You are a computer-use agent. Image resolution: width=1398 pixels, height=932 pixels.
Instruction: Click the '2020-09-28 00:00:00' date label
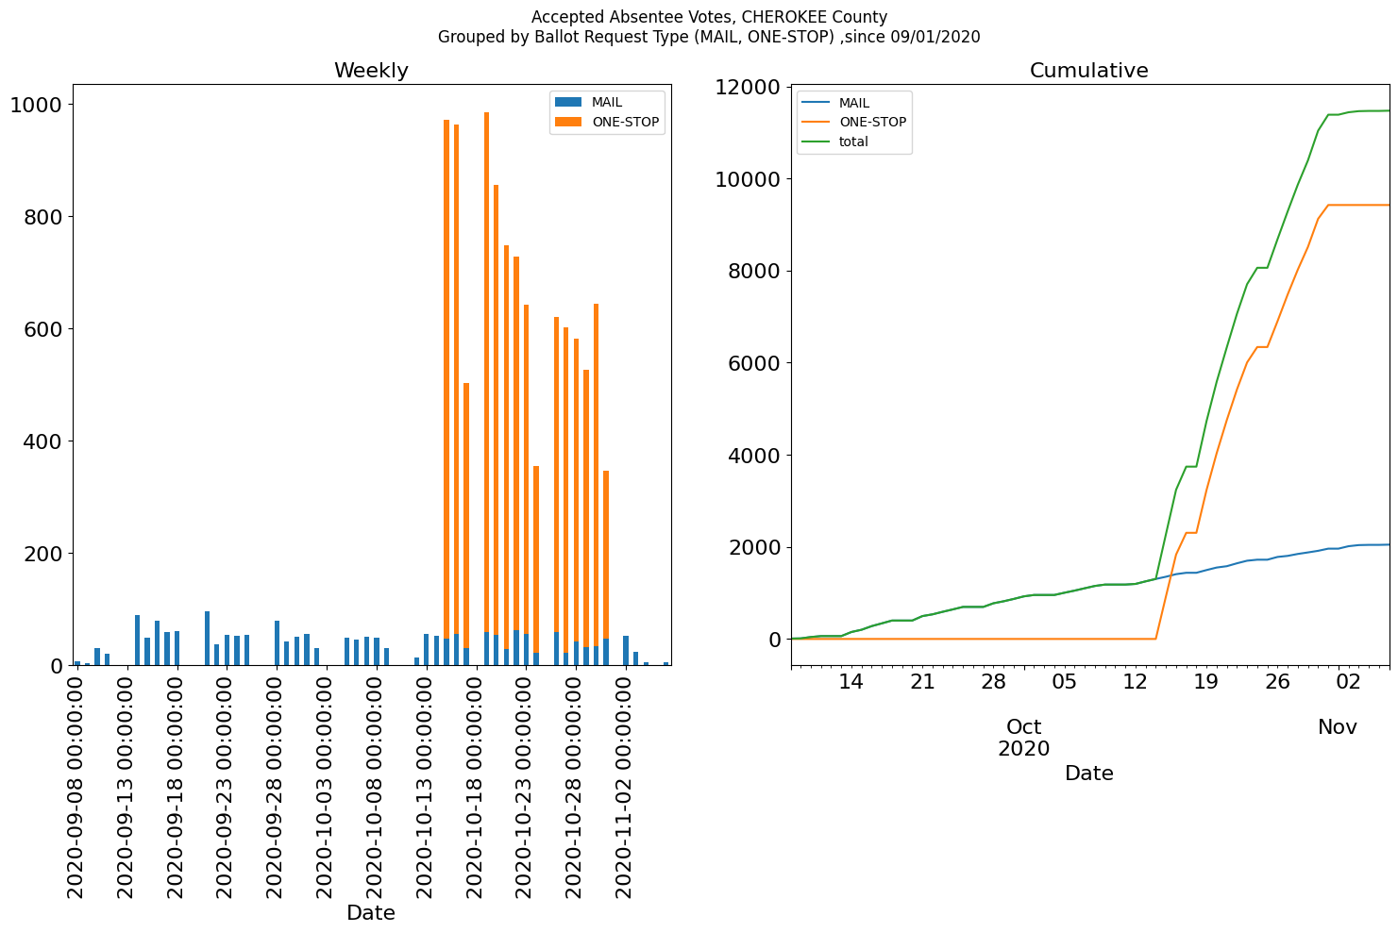tap(277, 786)
